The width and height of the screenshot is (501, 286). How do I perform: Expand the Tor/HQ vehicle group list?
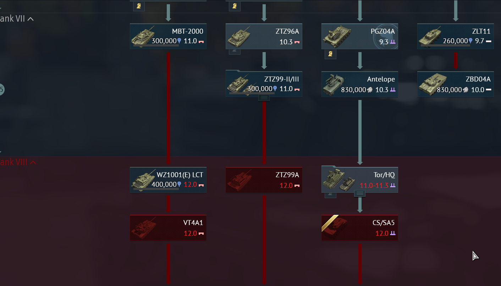point(360,194)
